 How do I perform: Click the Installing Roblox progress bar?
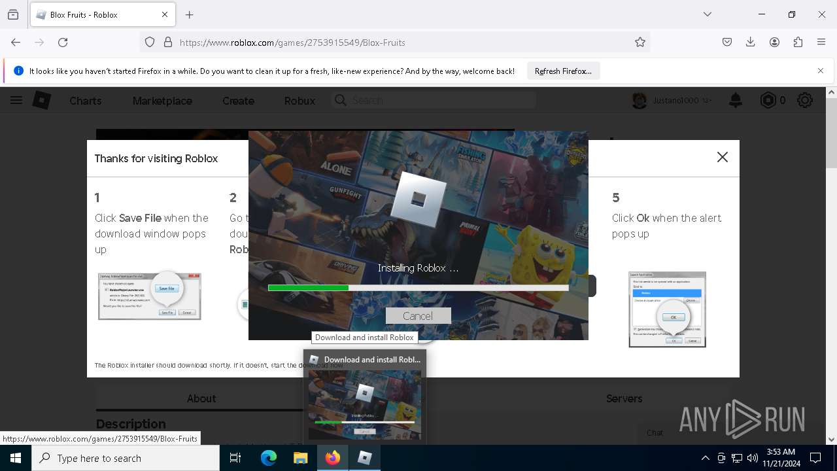tap(418, 288)
